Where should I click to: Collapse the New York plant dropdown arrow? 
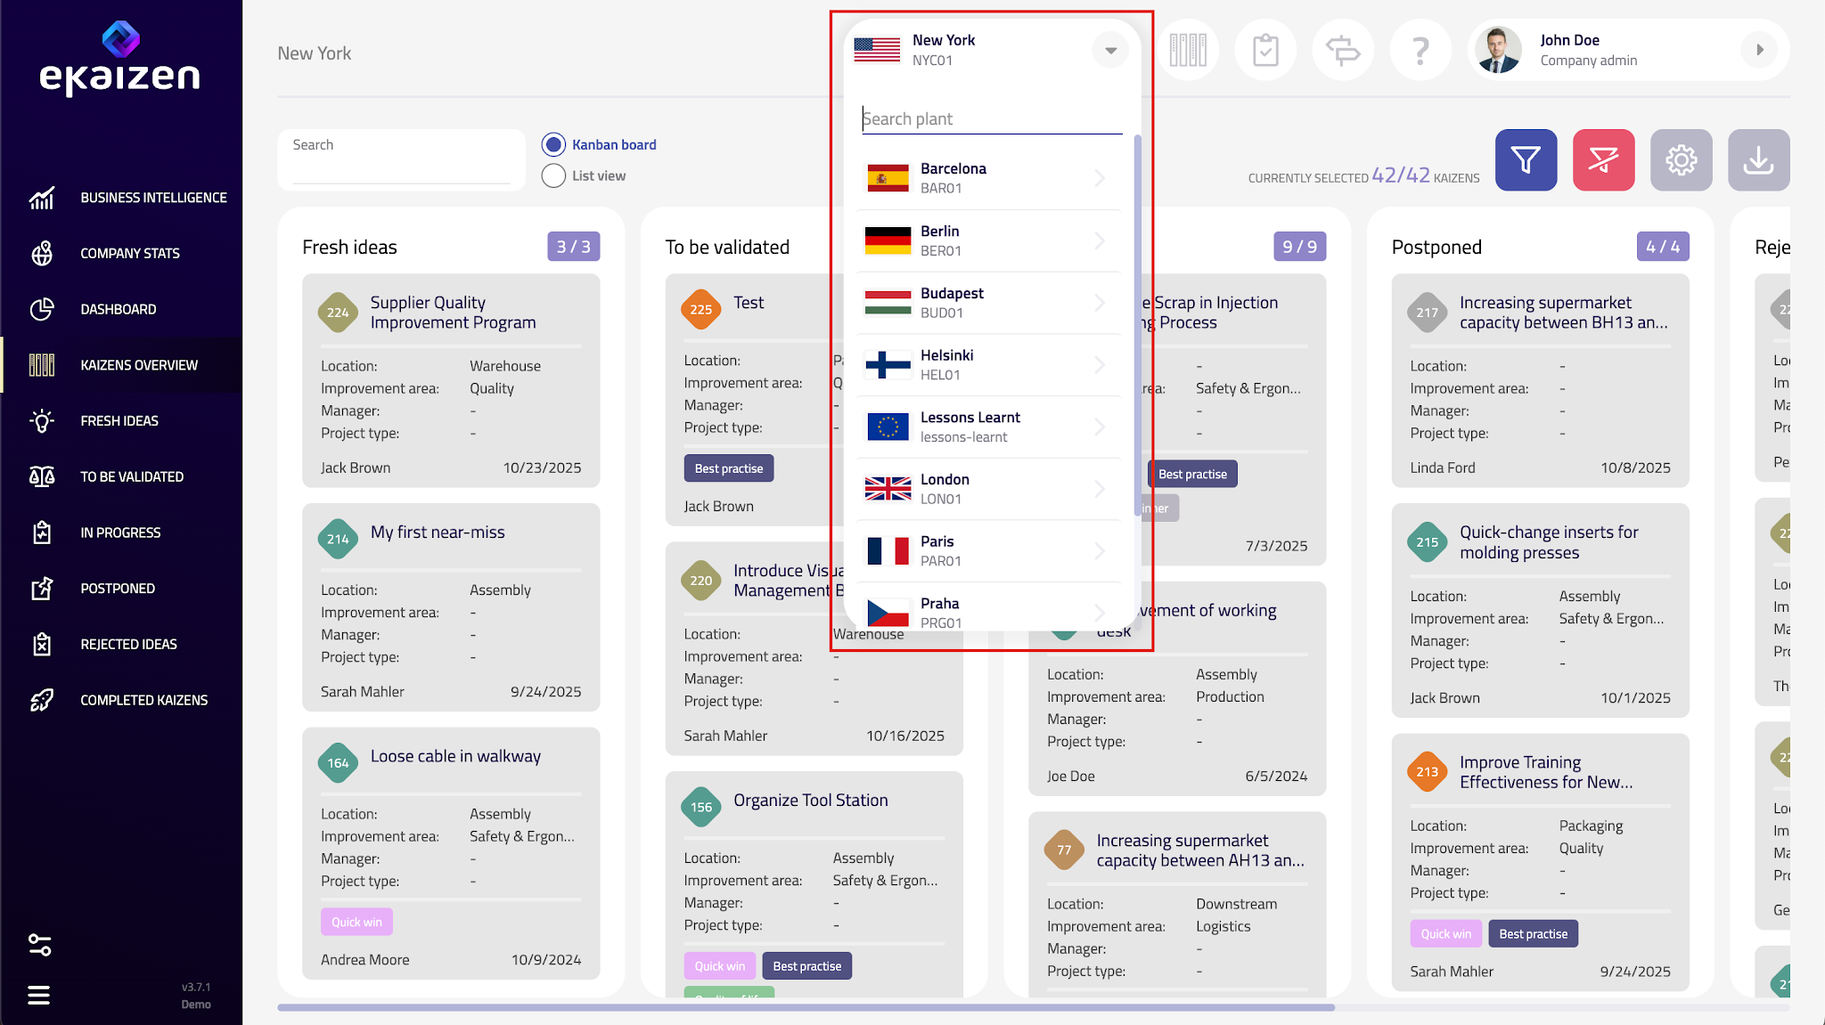(x=1110, y=50)
